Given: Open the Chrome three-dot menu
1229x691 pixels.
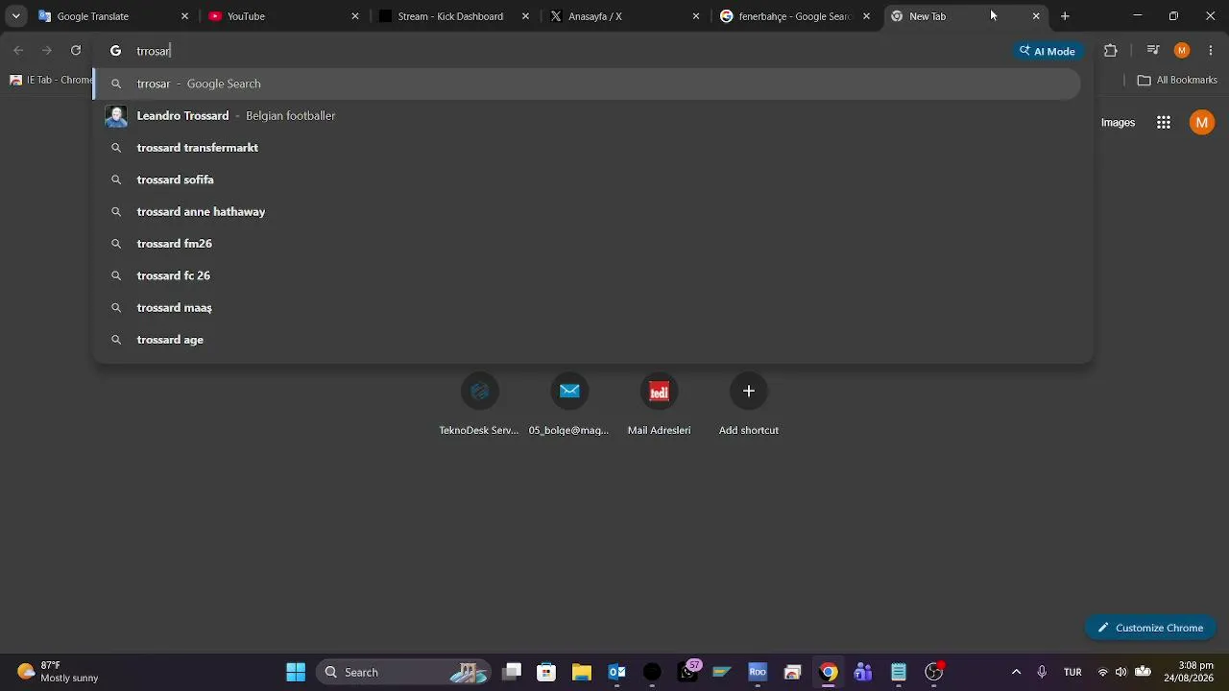Looking at the screenshot, I should (x=1212, y=51).
